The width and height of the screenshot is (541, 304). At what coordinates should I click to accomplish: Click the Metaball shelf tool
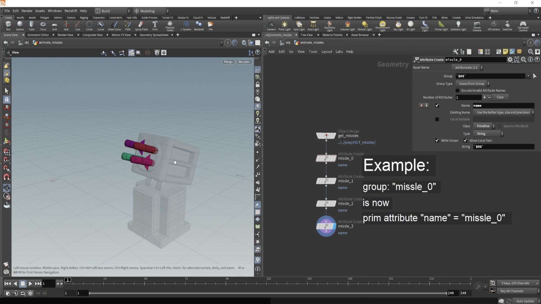199,26
